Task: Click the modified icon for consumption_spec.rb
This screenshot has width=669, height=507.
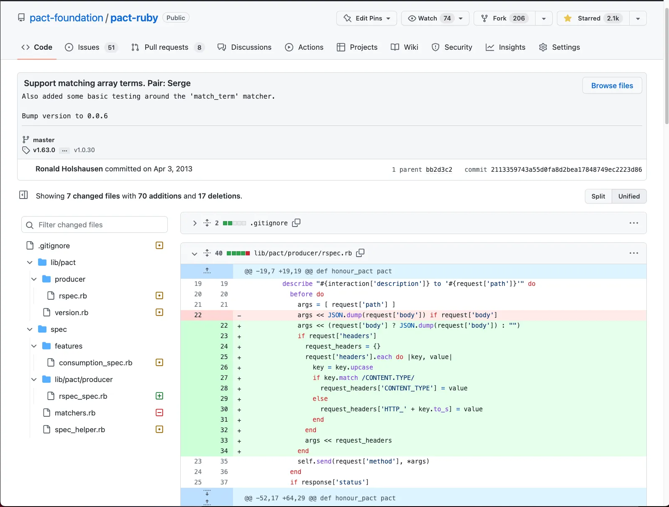Action: (x=159, y=362)
